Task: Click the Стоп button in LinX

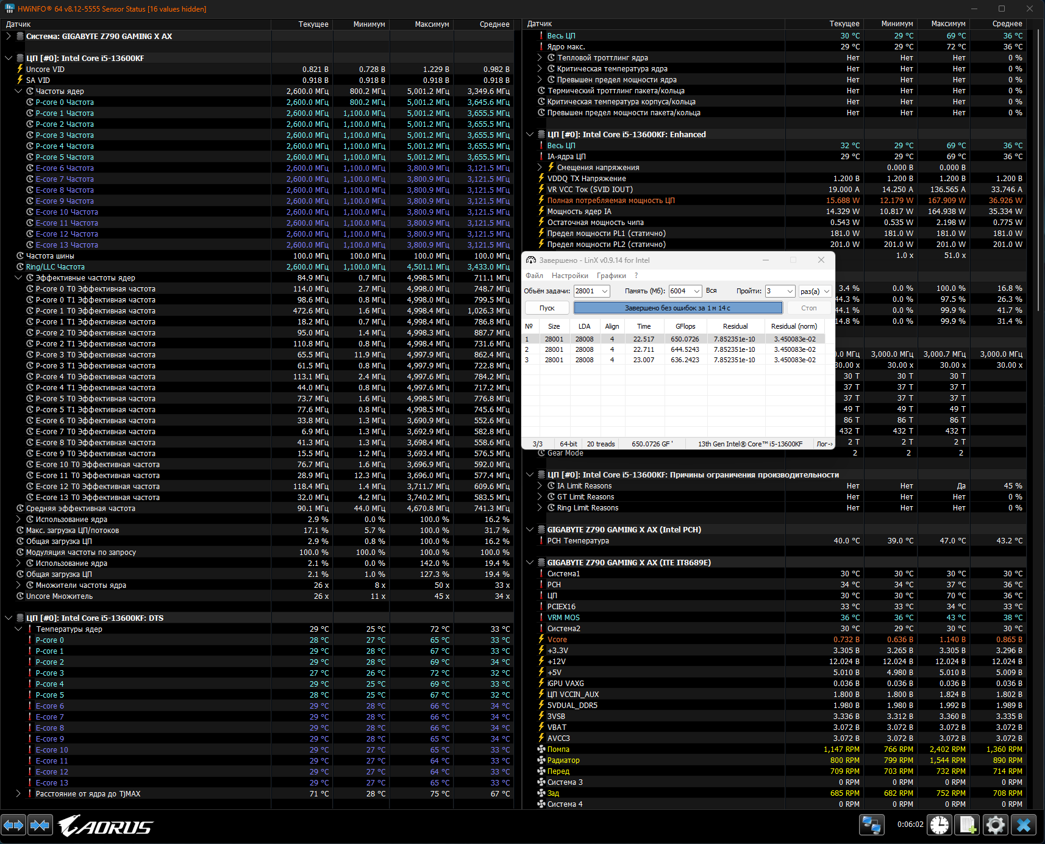Action: coord(809,308)
